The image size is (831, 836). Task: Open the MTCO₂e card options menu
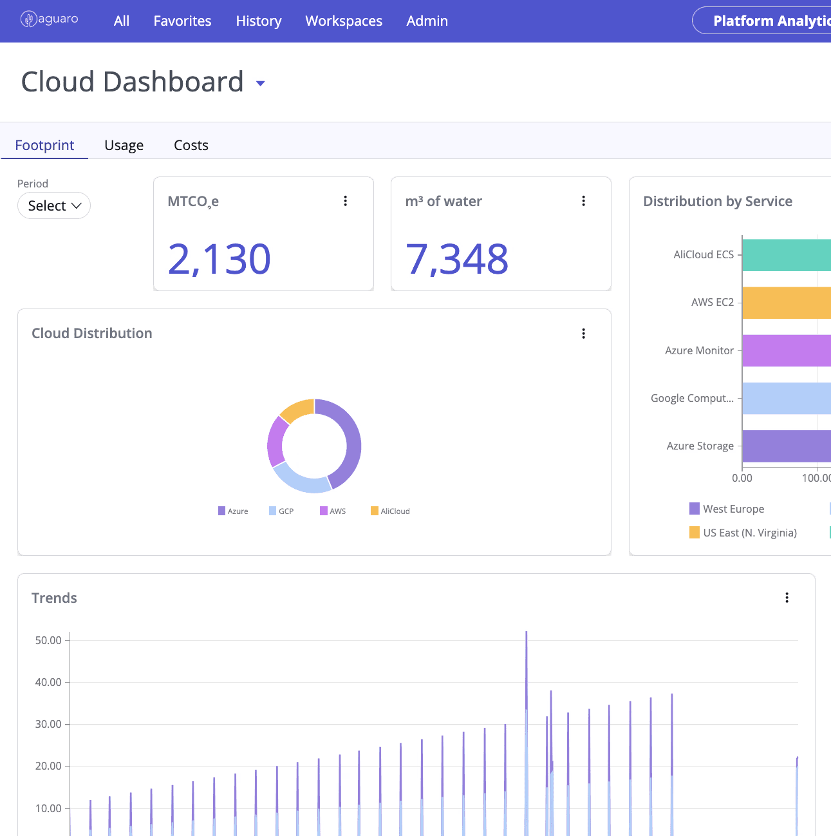coord(346,201)
